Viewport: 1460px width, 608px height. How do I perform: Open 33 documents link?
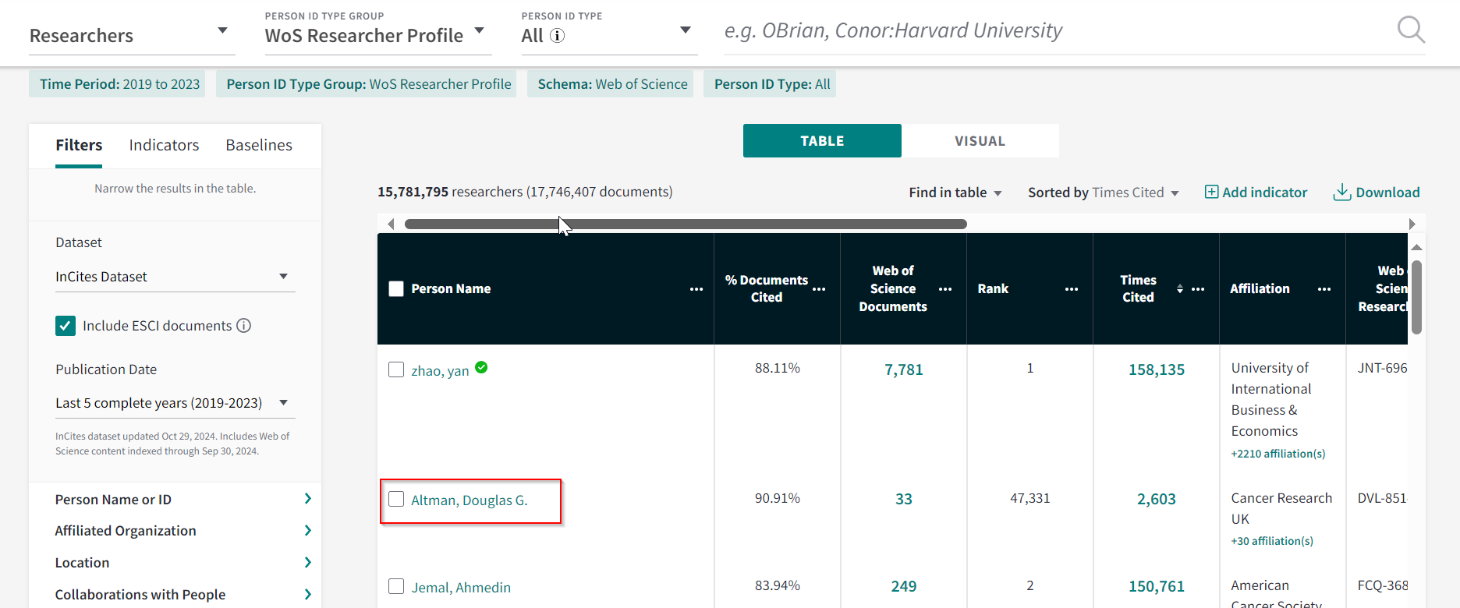click(x=903, y=500)
